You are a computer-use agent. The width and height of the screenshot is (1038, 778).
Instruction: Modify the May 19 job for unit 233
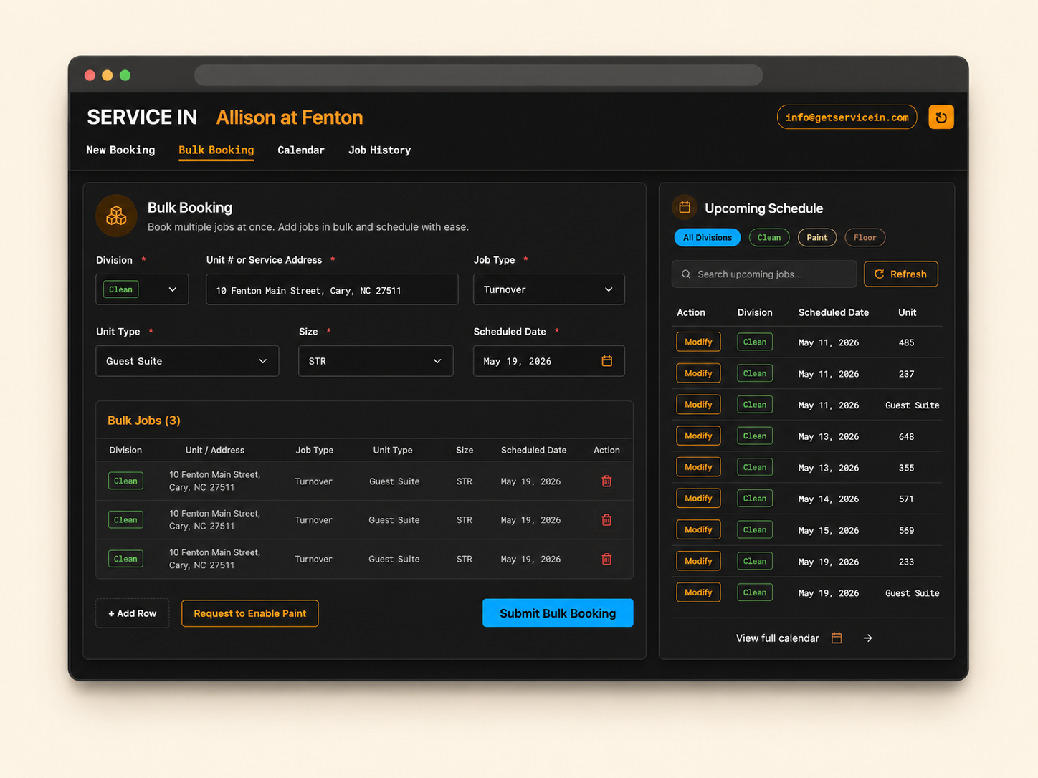click(x=698, y=561)
